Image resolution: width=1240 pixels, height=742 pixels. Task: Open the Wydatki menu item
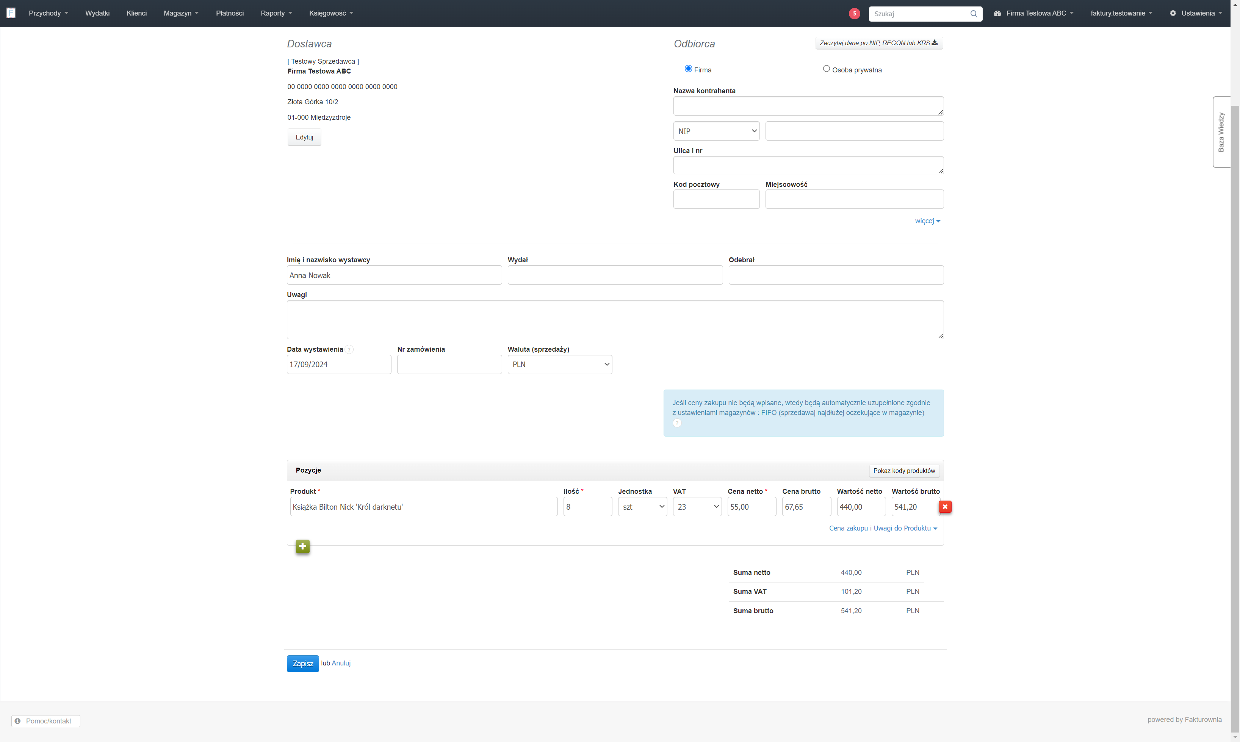[x=97, y=14]
